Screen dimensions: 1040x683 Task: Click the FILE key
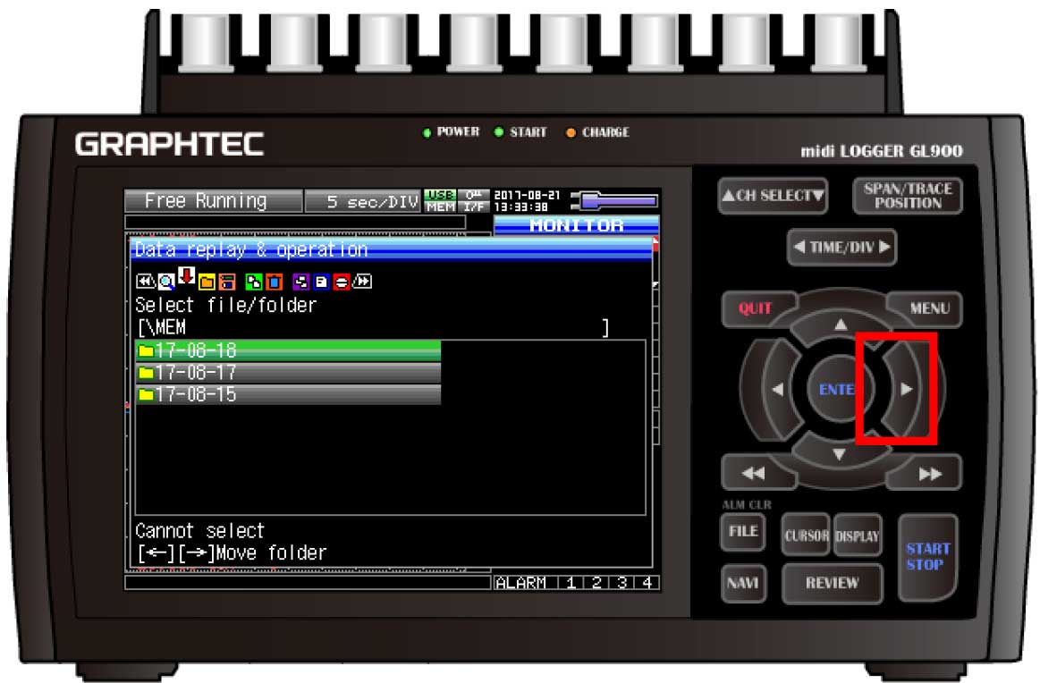tap(743, 532)
